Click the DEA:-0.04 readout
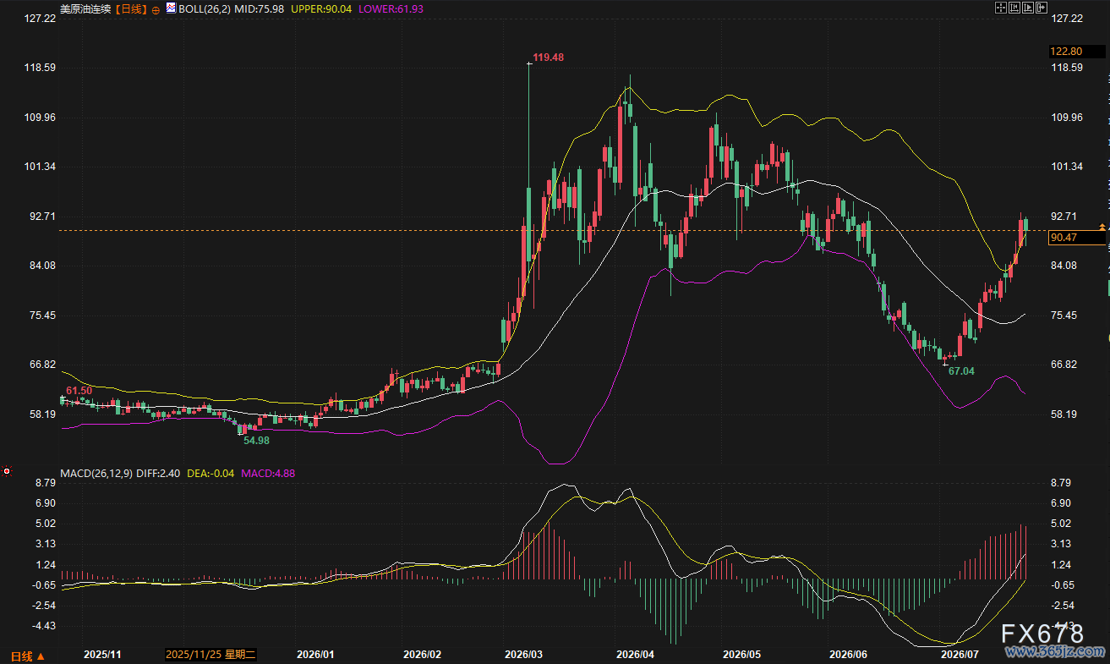This screenshot has width=1110, height=664. [210, 474]
